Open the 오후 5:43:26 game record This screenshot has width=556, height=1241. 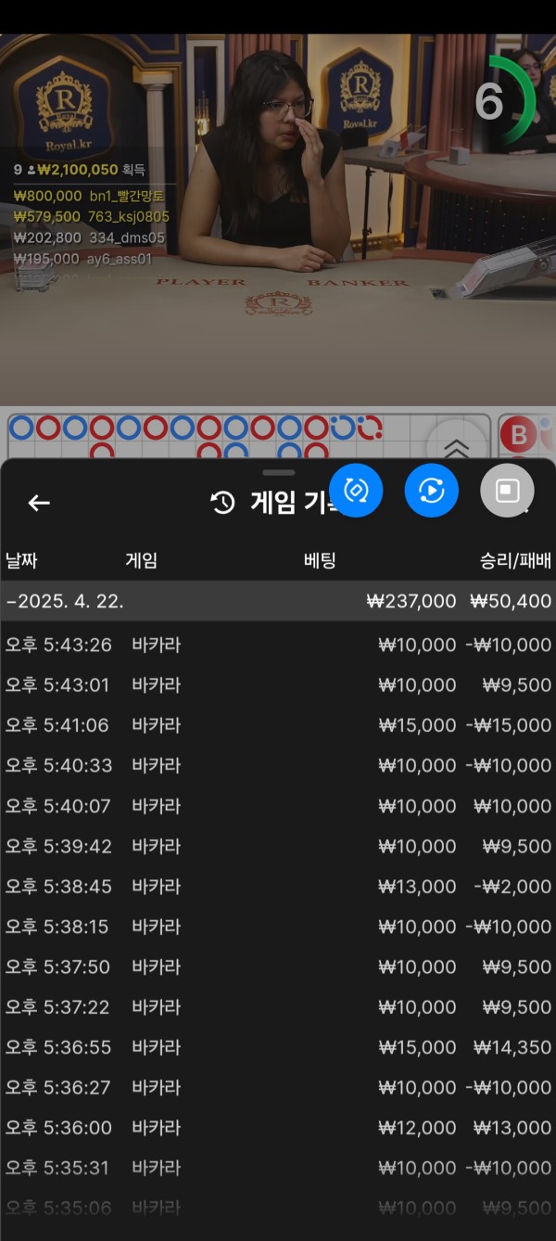pos(278,645)
